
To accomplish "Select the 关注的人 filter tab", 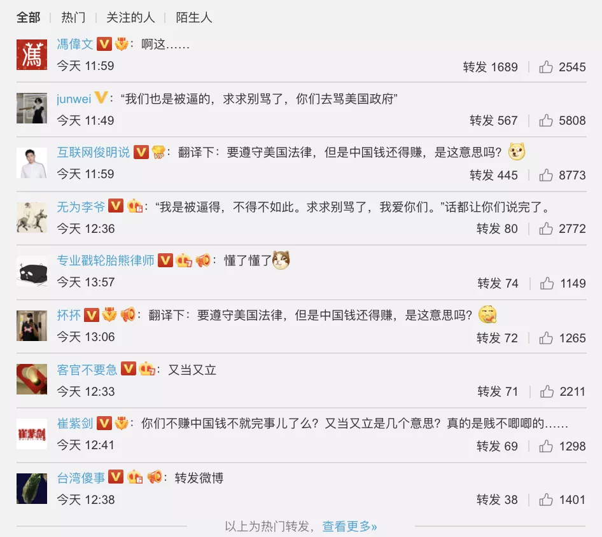I will 130,17.
